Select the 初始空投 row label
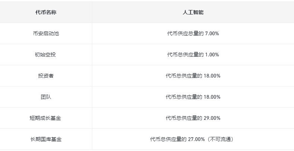The height and width of the screenshot is (151, 294). [x=45, y=55]
